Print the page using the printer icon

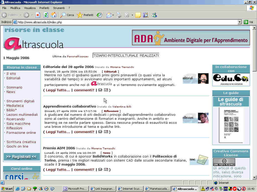[x=119, y=15]
